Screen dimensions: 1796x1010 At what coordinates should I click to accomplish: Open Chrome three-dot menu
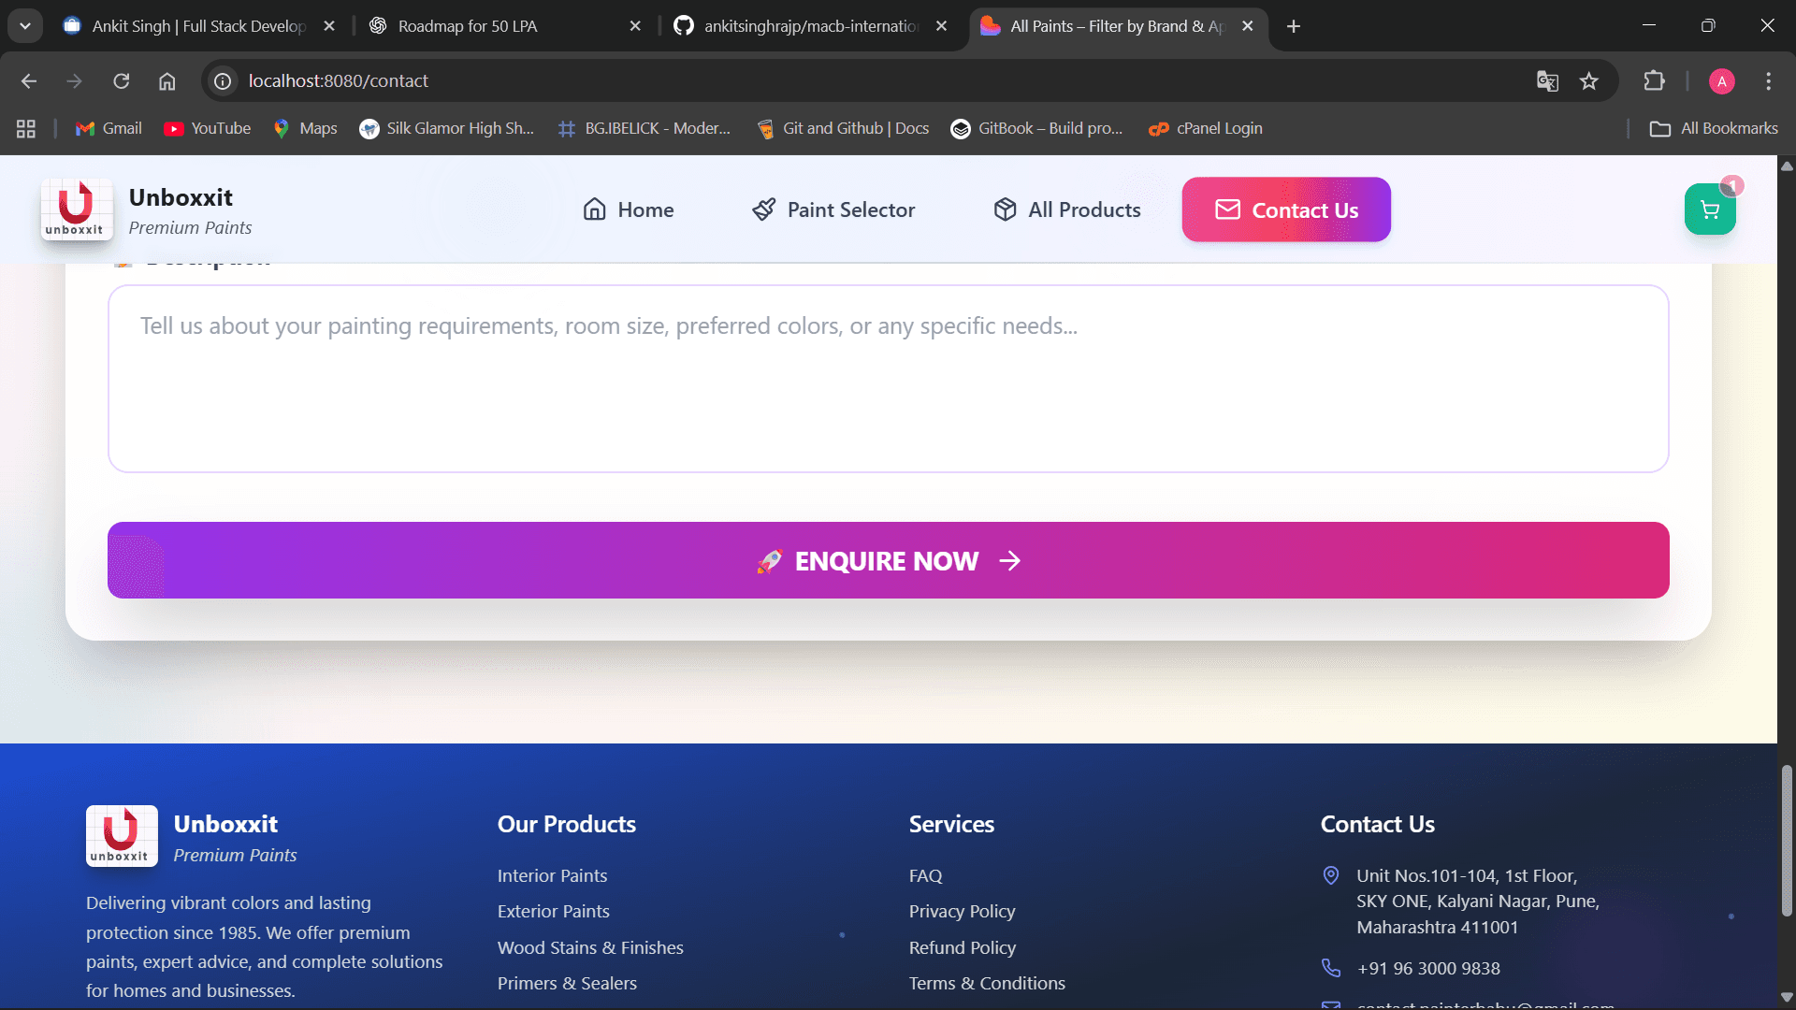pyautogui.click(x=1768, y=81)
